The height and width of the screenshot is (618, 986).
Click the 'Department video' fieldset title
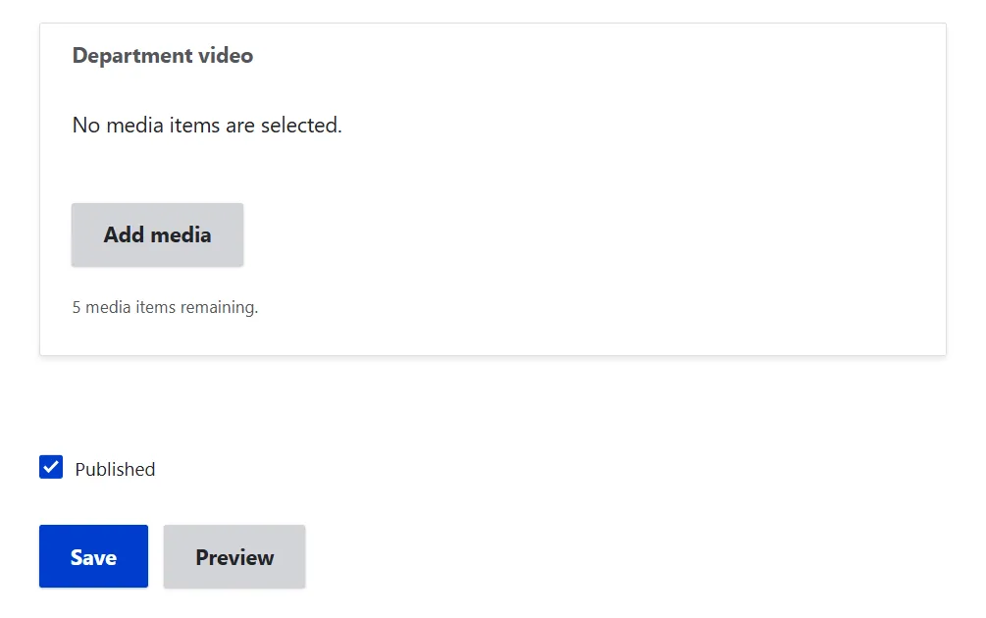(163, 55)
